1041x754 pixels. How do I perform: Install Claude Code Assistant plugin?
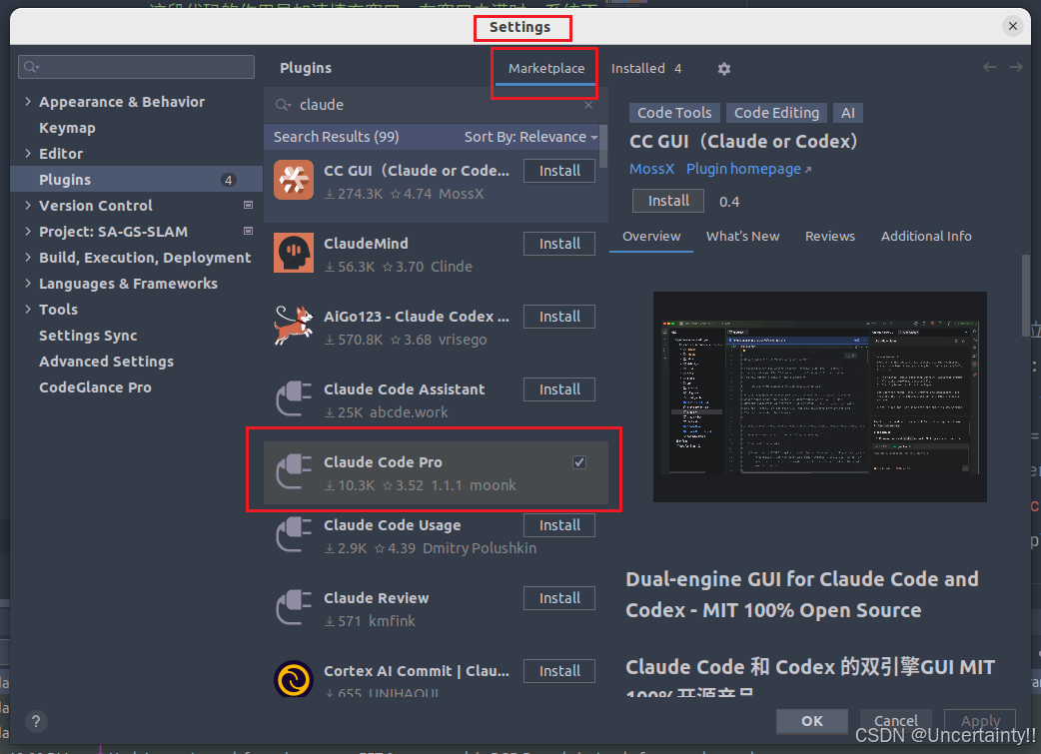[x=559, y=389]
